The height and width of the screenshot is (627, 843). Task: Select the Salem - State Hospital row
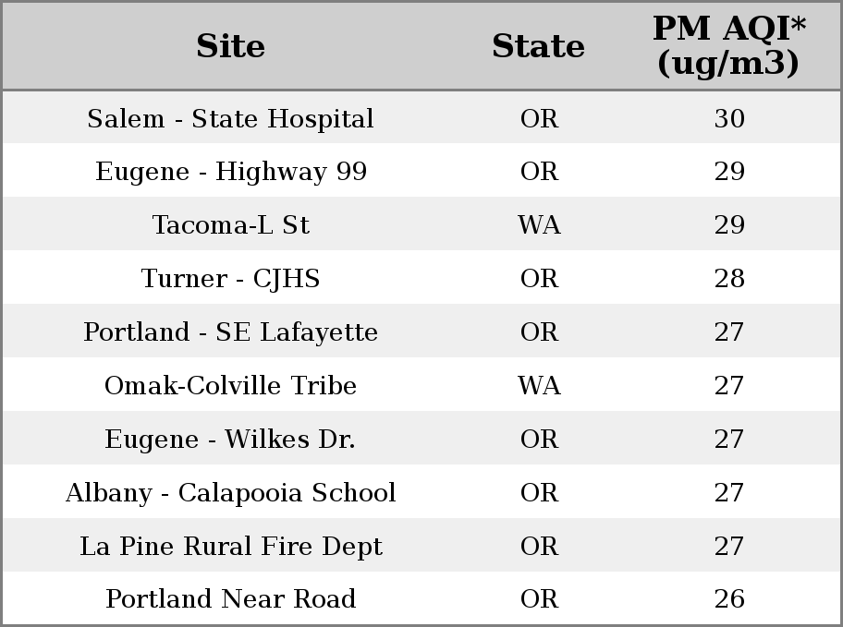pos(421,117)
